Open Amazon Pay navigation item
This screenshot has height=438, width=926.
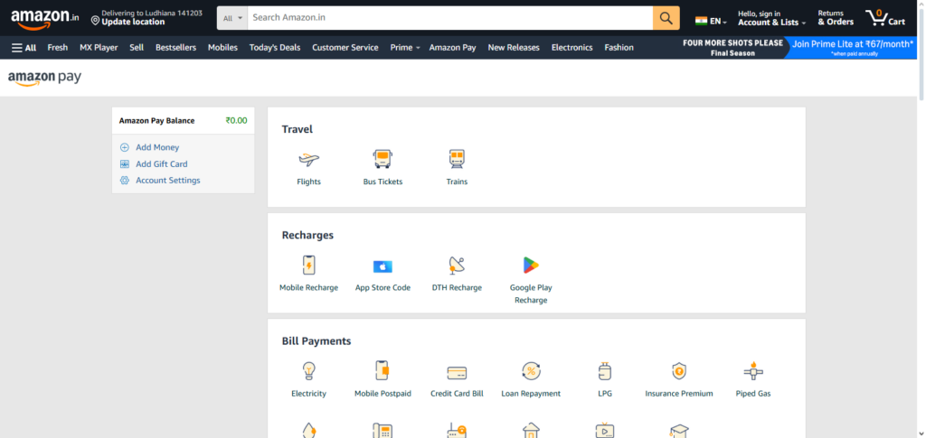(452, 48)
